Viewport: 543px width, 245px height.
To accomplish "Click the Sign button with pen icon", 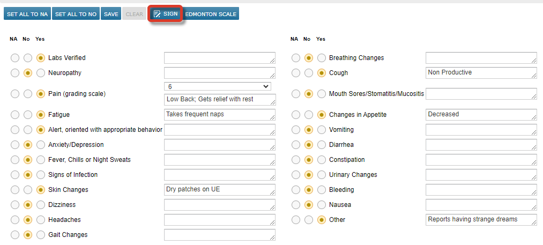I will click(166, 14).
